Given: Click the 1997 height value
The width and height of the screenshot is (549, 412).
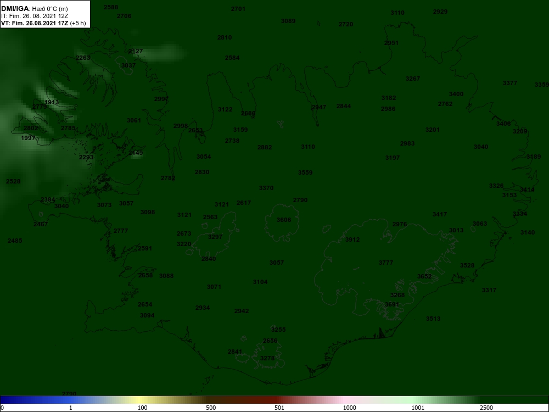Looking at the screenshot, I should pyautogui.click(x=28, y=138).
